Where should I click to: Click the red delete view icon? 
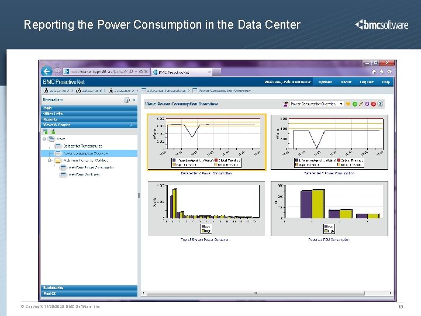click(x=373, y=104)
